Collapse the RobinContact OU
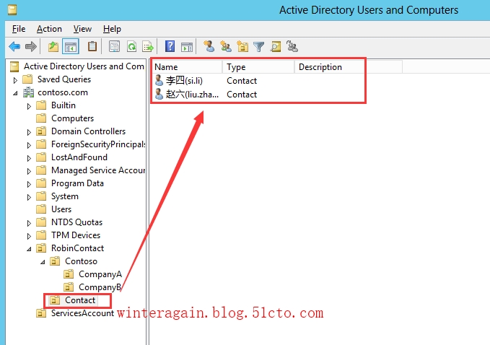 (29, 249)
